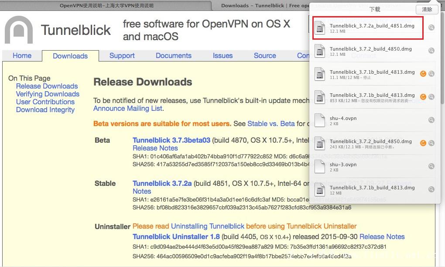This screenshot has width=445, height=267.
Task: Open Stable release Notes link
Action: [142, 191]
